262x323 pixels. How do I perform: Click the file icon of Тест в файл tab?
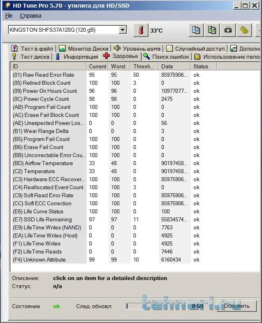pyautogui.click(x=14, y=48)
